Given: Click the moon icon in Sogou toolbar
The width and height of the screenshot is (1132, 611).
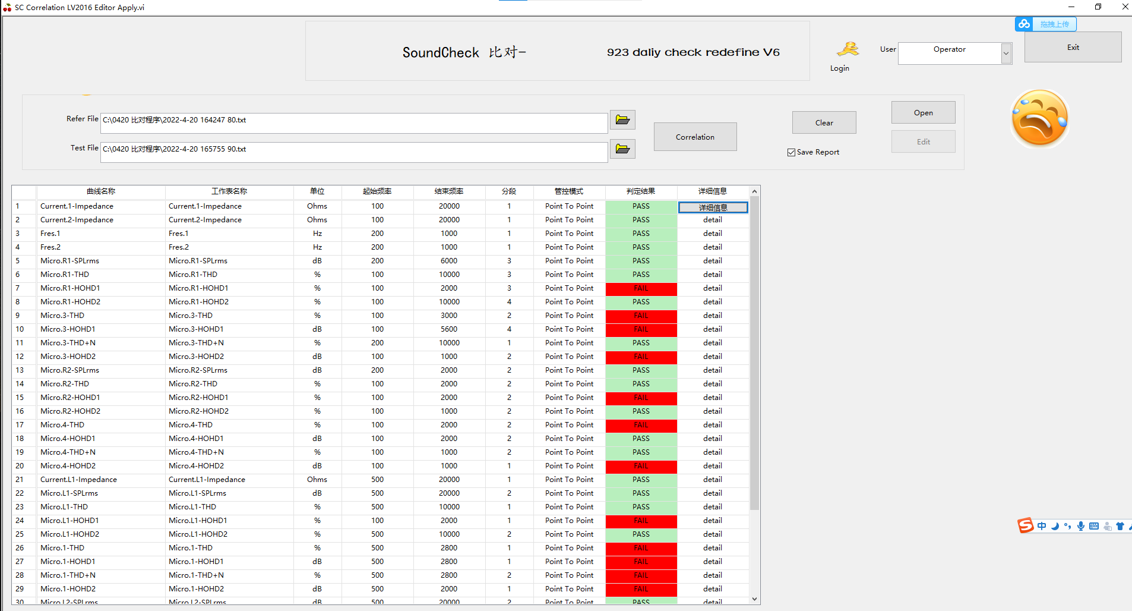Looking at the screenshot, I should pyautogui.click(x=1055, y=526).
